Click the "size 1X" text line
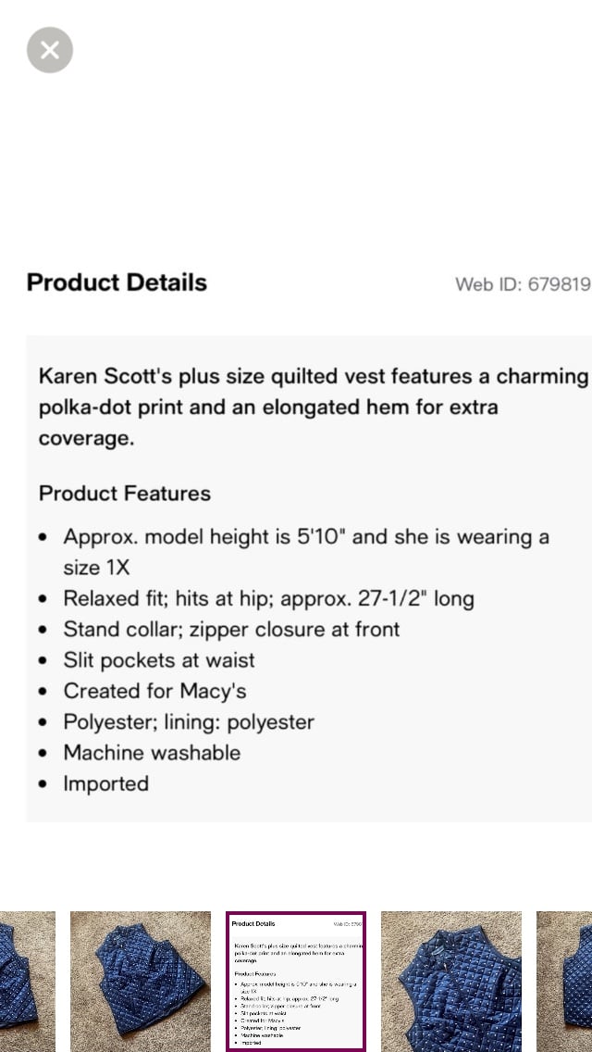 [x=96, y=568]
